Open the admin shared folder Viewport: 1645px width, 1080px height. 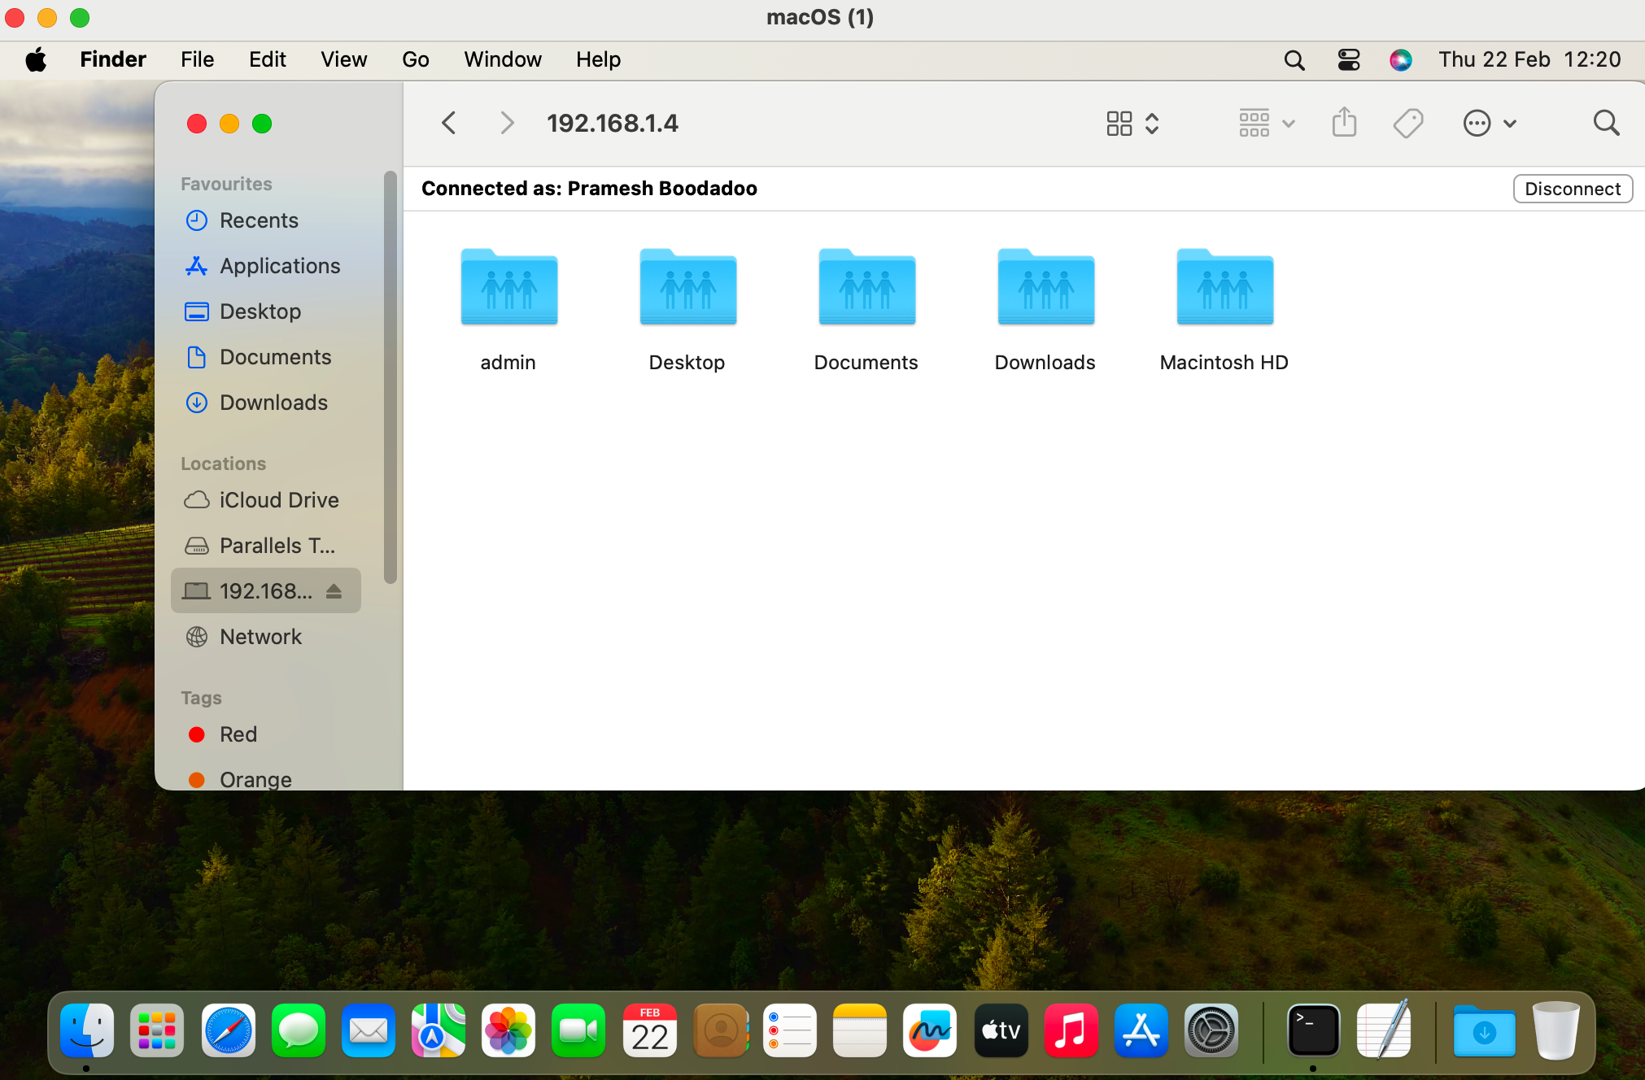pos(508,311)
